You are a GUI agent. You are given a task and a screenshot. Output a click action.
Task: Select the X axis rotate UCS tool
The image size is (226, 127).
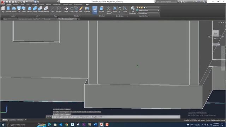pyautogui.click(x=119, y=10)
